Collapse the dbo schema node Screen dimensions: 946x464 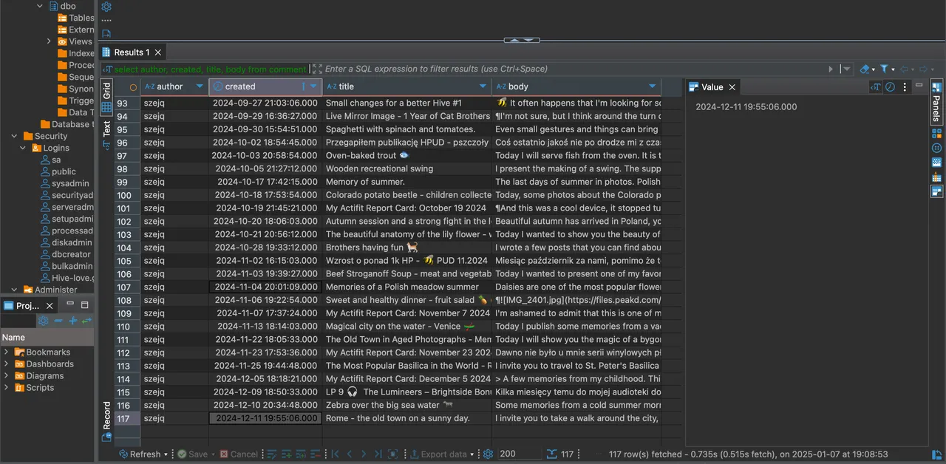(x=39, y=6)
